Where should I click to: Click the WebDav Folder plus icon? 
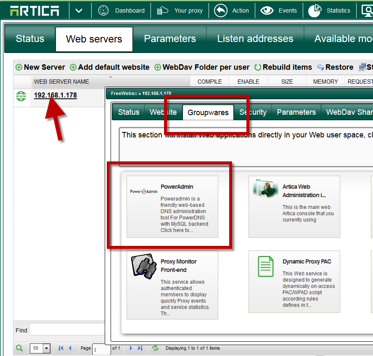click(x=157, y=67)
